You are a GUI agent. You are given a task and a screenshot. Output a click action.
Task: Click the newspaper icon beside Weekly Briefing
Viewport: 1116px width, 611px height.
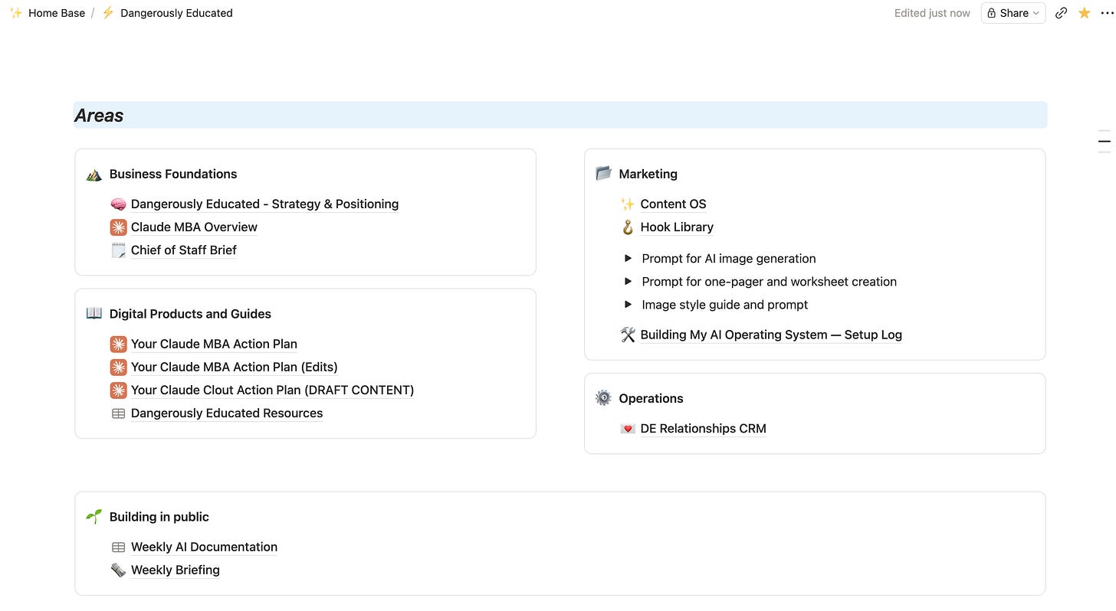tap(118, 570)
